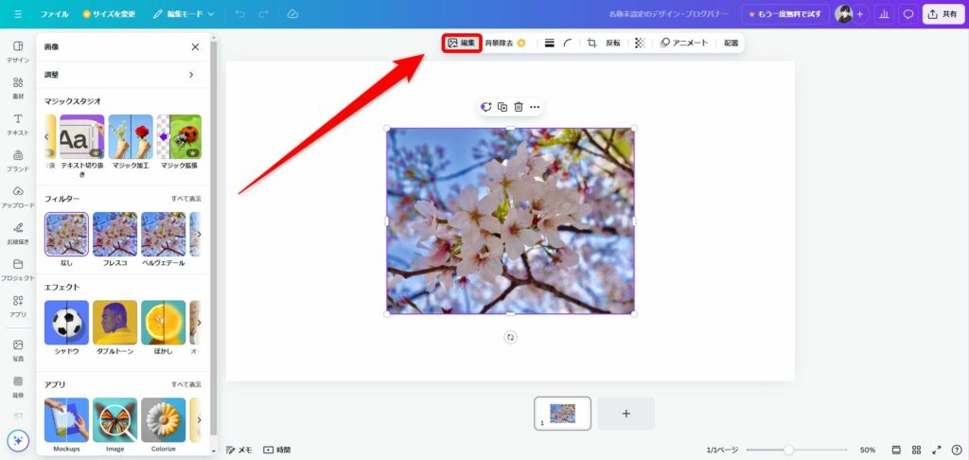The height and width of the screenshot is (460, 969).
Task: Duplicate image with copy icon
Action: [502, 107]
